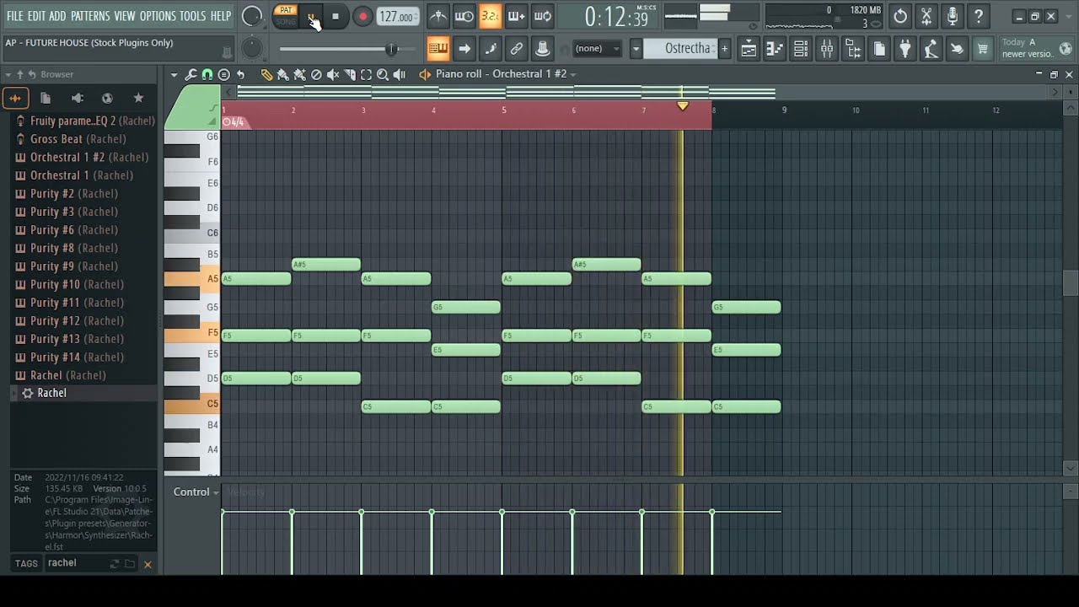The height and width of the screenshot is (607, 1079).
Task: Open the Mixer view icon
Action: click(827, 49)
